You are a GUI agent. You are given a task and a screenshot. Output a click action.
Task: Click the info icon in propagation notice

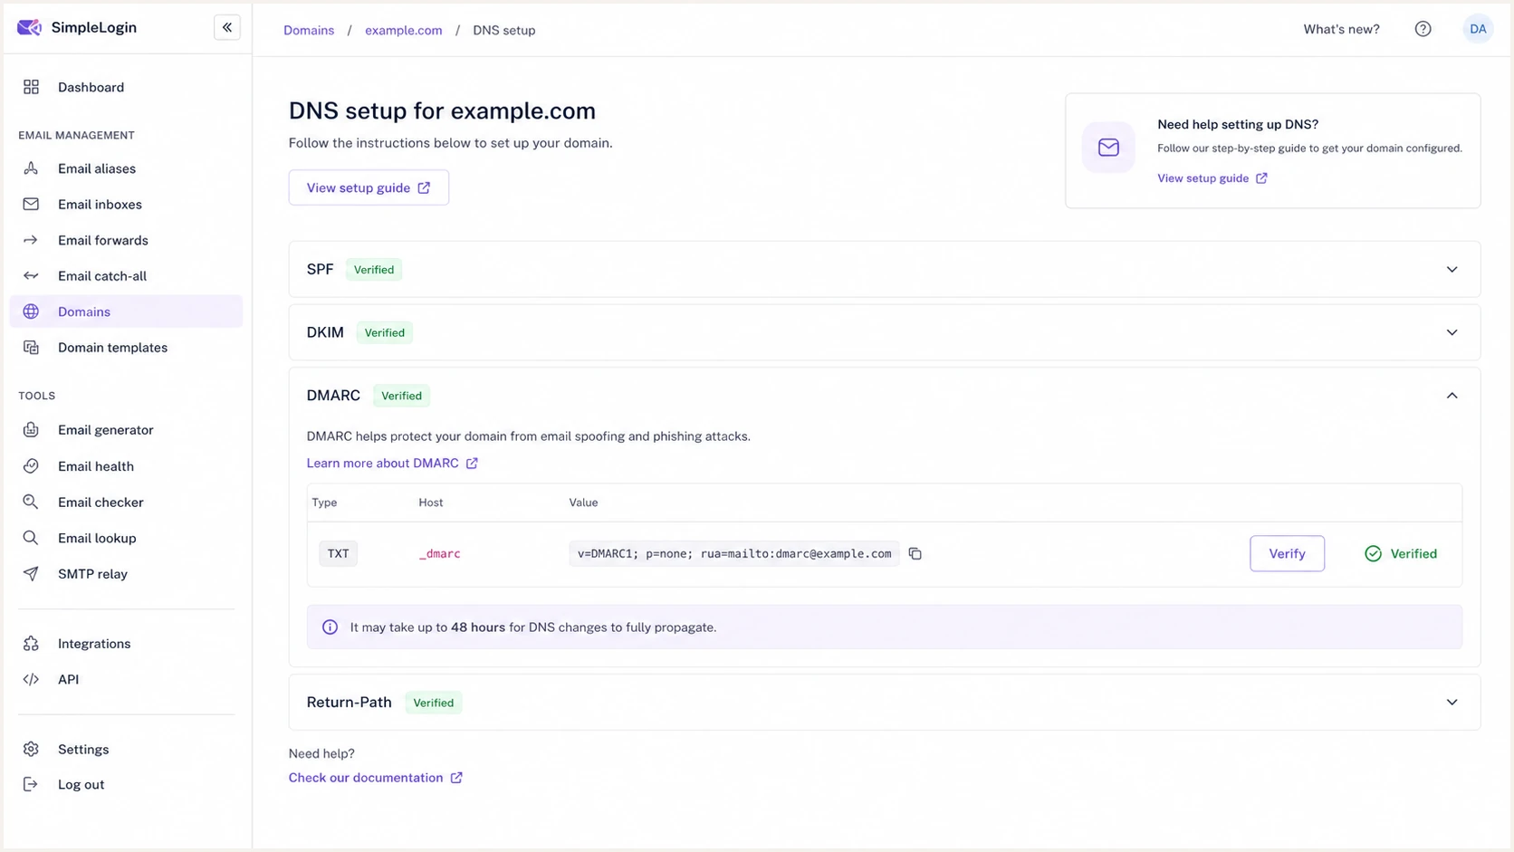point(330,627)
